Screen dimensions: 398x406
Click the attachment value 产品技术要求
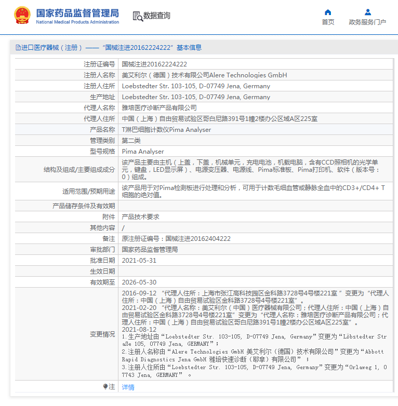(x=140, y=216)
